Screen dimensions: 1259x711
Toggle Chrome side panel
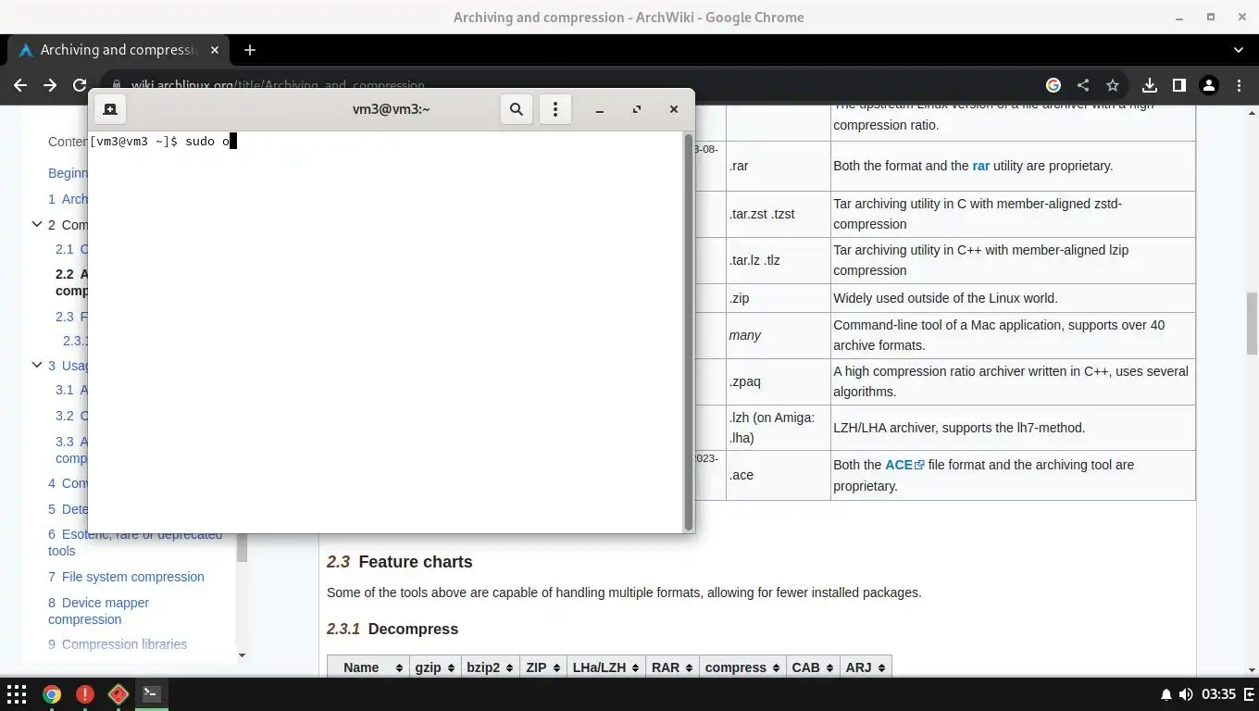(1179, 85)
